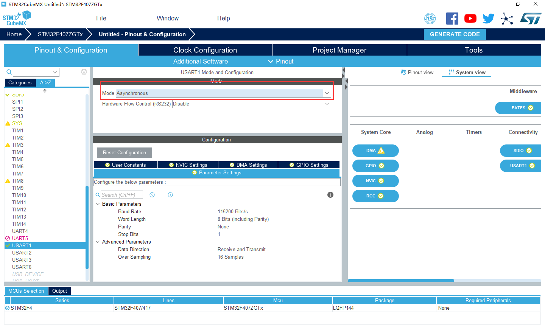The width and height of the screenshot is (545, 329).
Task: Show parameter info panel icon
Action: [330, 195]
